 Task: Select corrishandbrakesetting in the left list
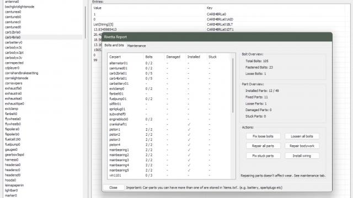[x=22, y=73]
